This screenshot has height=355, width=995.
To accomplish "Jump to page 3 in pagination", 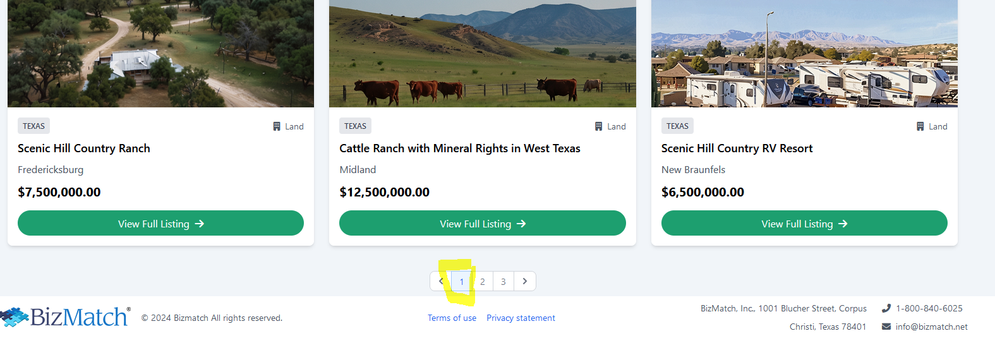I will (504, 282).
